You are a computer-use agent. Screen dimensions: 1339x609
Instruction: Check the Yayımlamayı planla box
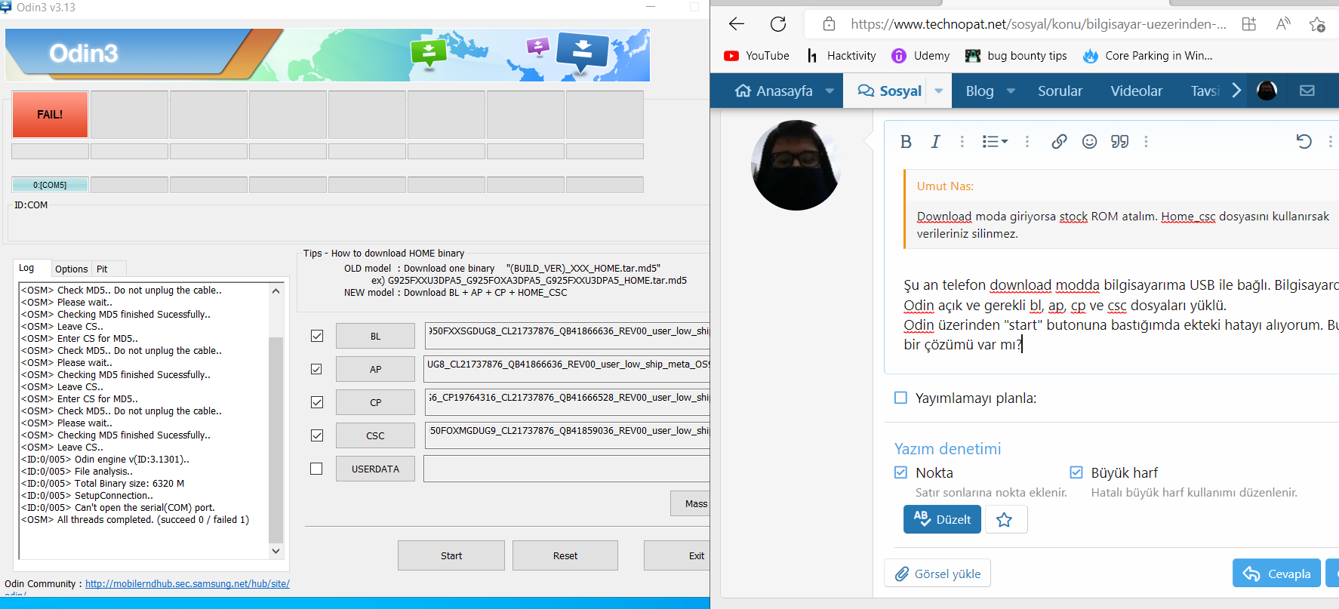click(900, 398)
